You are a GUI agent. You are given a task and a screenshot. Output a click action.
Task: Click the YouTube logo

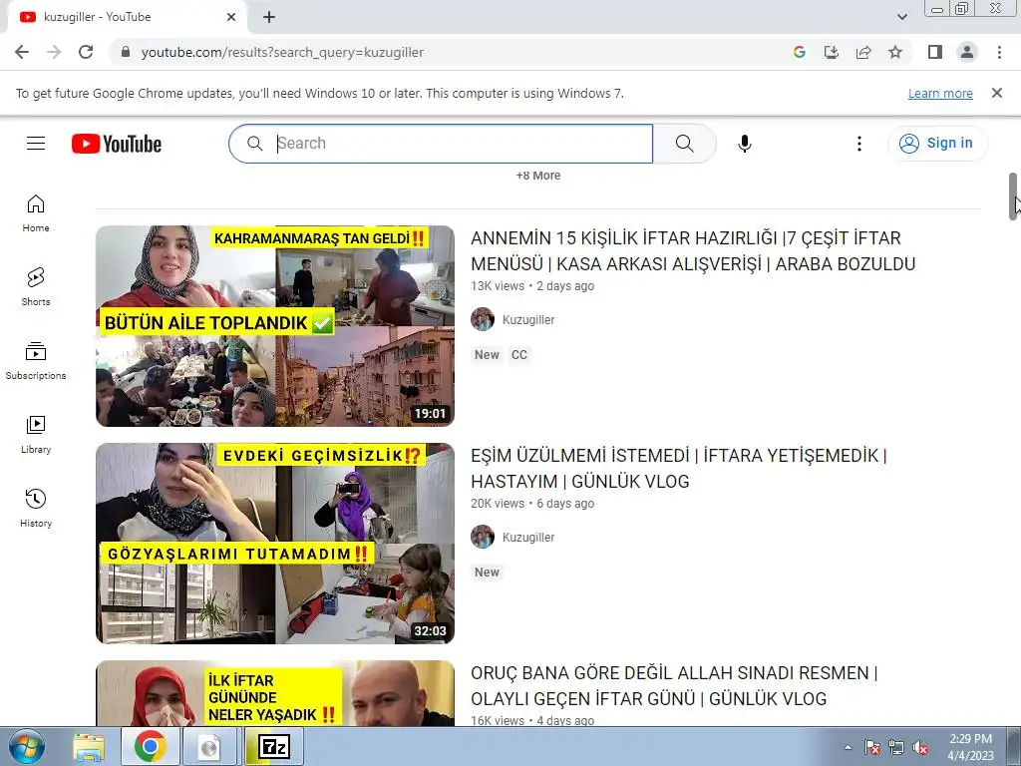tap(117, 144)
